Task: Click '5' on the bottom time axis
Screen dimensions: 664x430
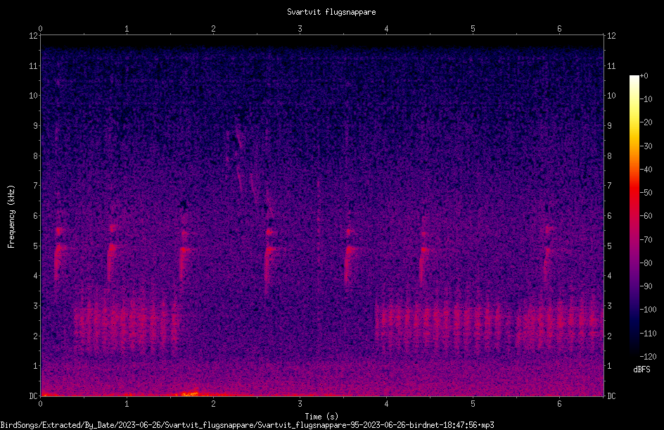Action: (473, 404)
